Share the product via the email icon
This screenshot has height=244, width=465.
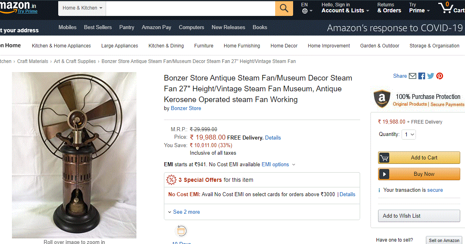tap(412, 76)
